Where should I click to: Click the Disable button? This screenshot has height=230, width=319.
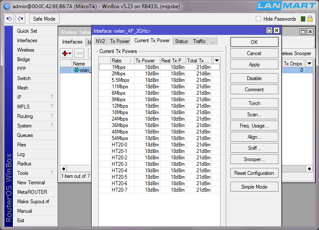pyautogui.click(x=254, y=78)
